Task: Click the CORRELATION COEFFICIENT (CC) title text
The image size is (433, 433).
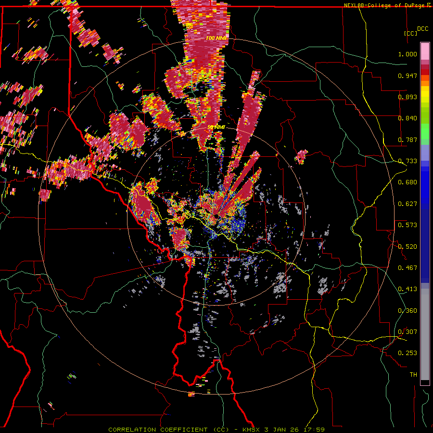Action: pyautogui.click(x=168, y=430)
